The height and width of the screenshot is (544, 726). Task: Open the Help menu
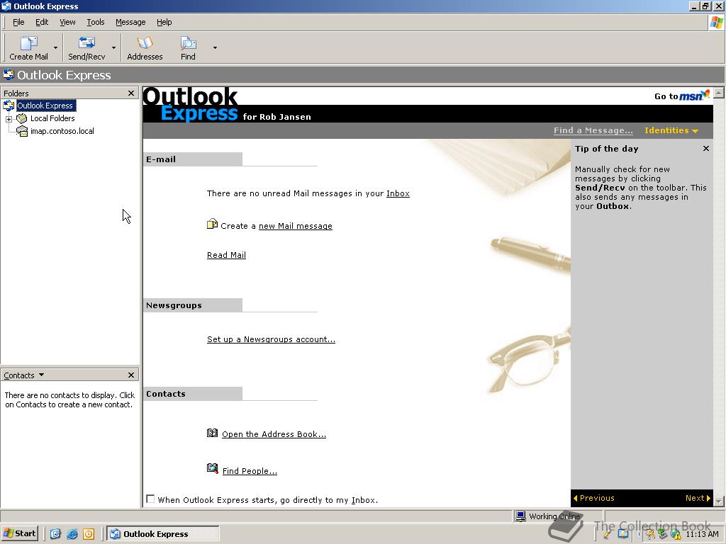coord(164,22)
